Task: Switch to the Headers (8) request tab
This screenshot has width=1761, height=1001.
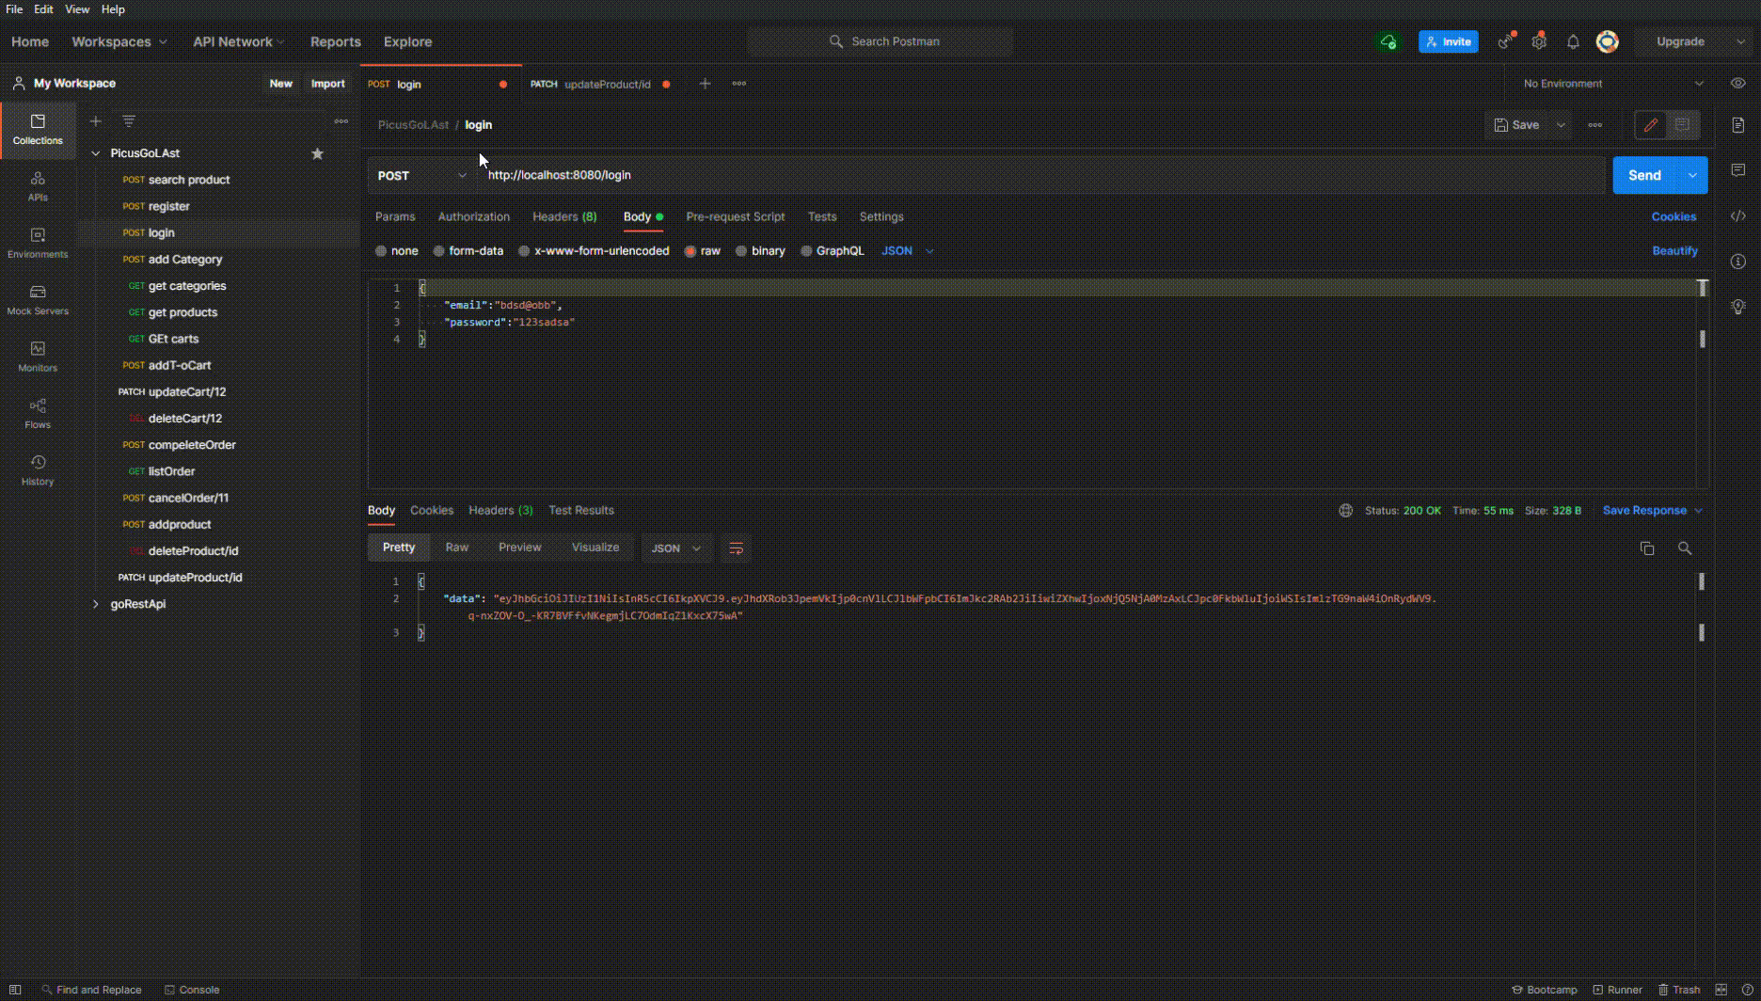Action: [564, 216]
